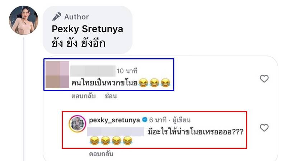
Task: Click the blurred avatar of the commenter
Action: 57,74
